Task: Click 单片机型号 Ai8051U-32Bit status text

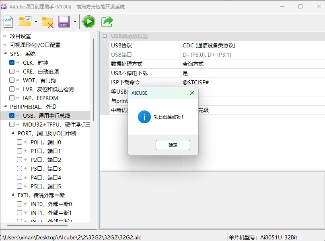Action: tap(263, 237)
